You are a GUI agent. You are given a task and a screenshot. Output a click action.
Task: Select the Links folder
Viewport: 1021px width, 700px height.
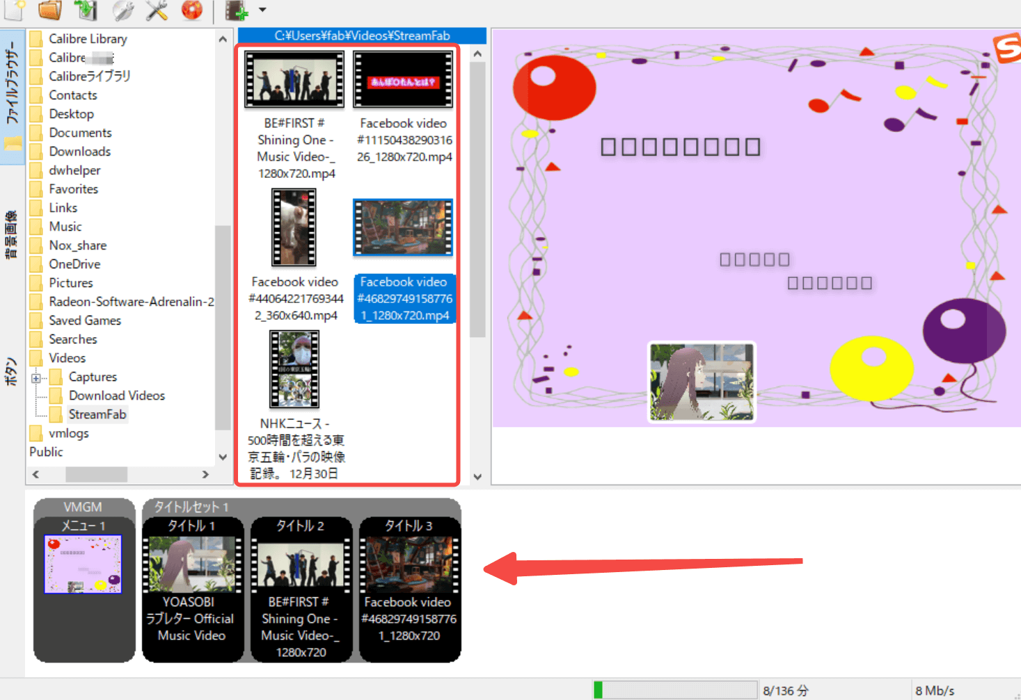63,208
